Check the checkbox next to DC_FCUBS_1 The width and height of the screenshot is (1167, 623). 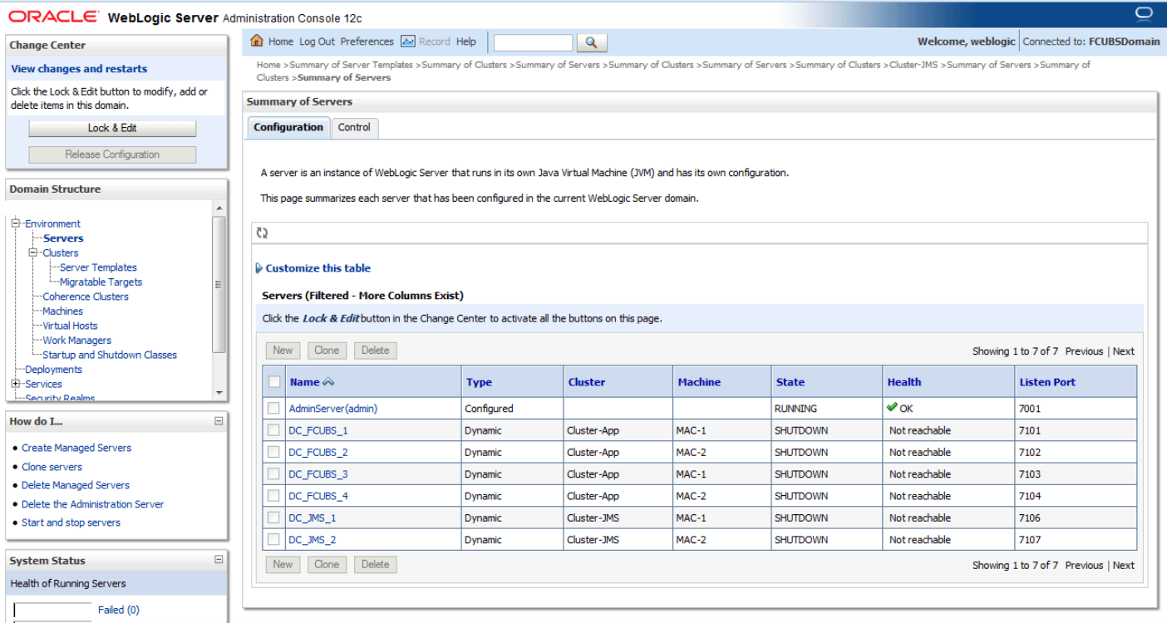coord(273,429)
